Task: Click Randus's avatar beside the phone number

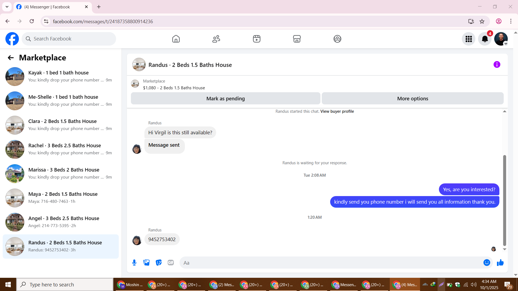Action: tap(137, 240)
